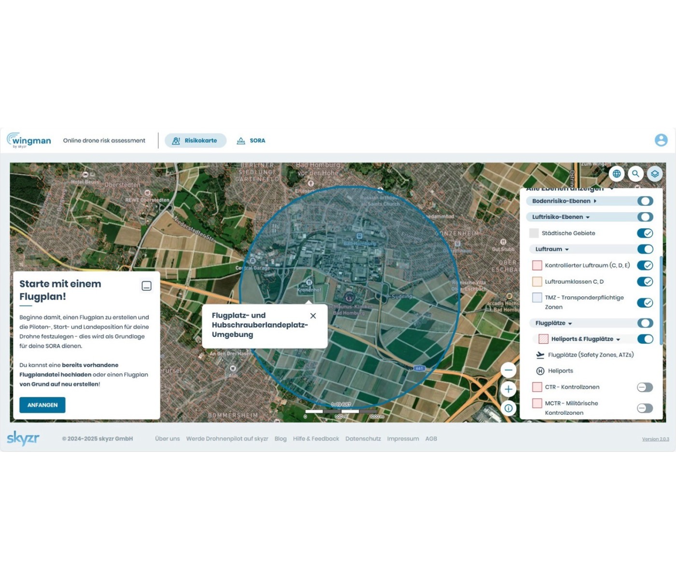Enable the CTR - Kontrollzonen toggle
The height and width of the screenshot is (580, 676).
point(645,387)
